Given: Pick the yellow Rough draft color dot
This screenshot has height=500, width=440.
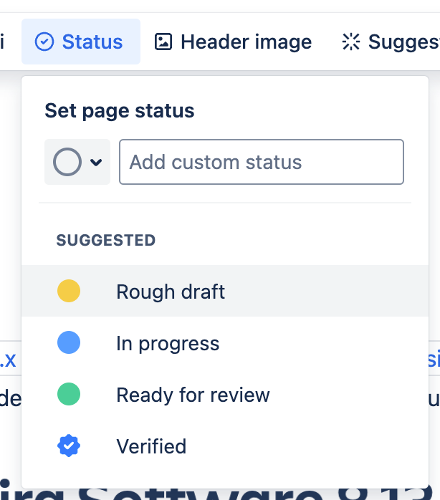Looking at the screenshot, I should (x=69, y=292).
